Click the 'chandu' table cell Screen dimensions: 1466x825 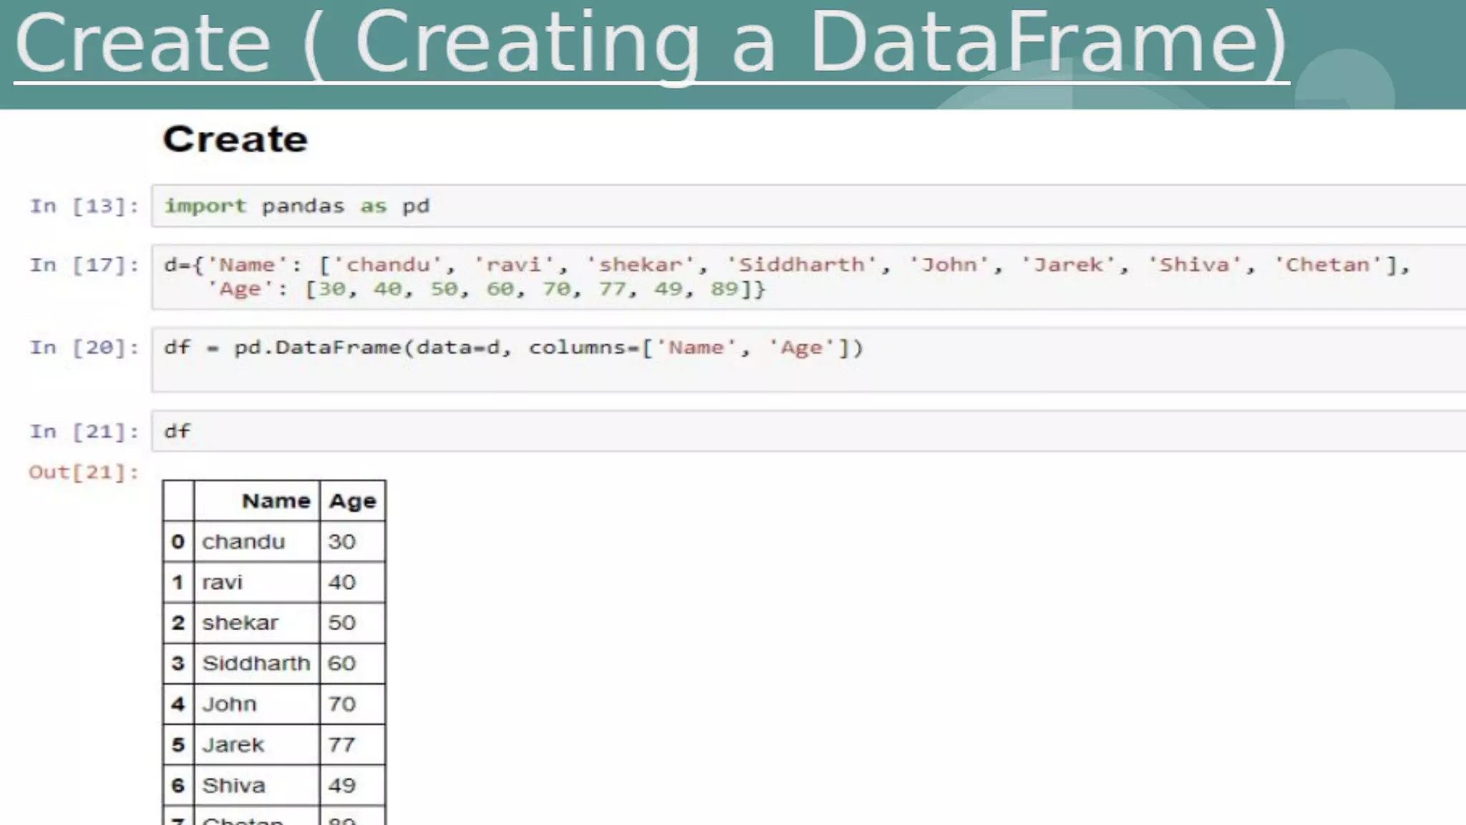[x=243, y=541]
